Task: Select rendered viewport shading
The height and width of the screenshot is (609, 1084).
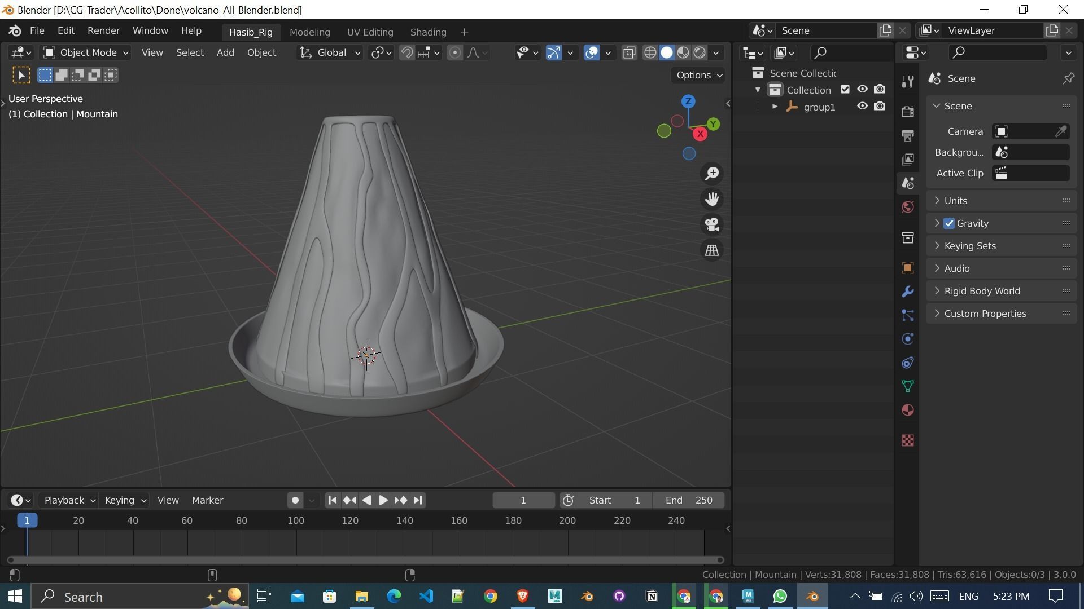Action: pos(700,52)
